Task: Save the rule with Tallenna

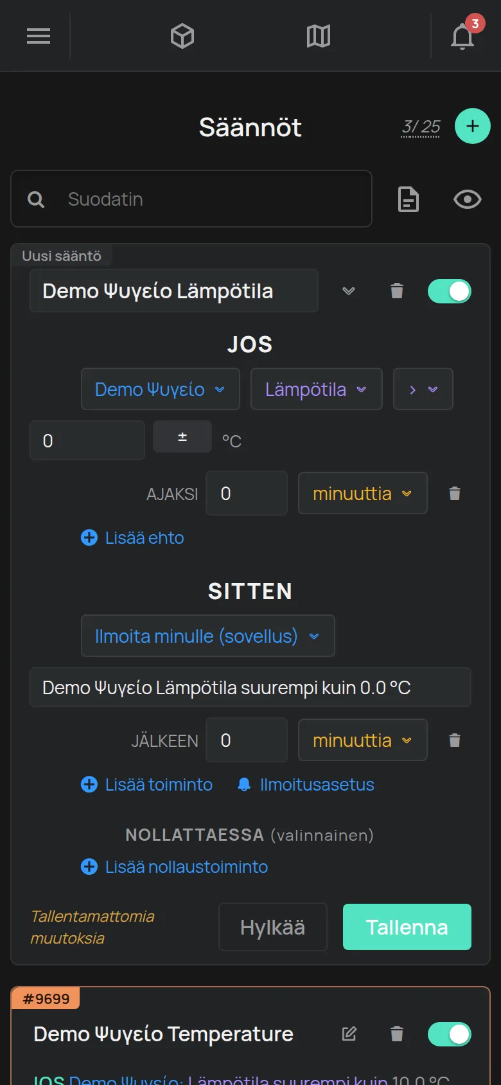Action: pos(407,927)
